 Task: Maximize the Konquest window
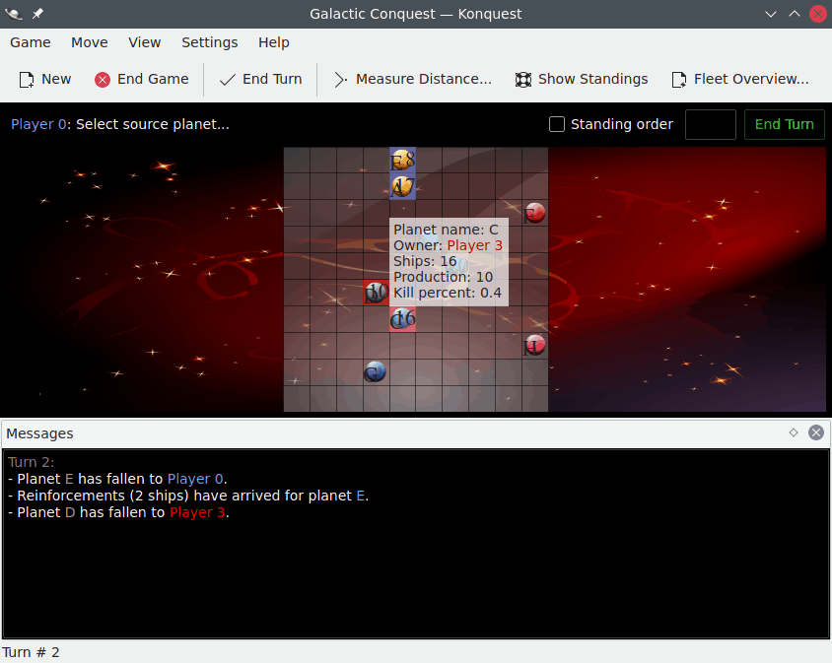[x=795, y=14]
